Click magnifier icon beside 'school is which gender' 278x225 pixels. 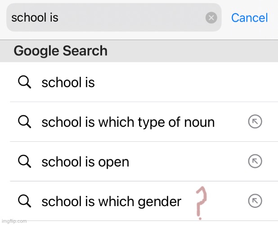point(24,201)
